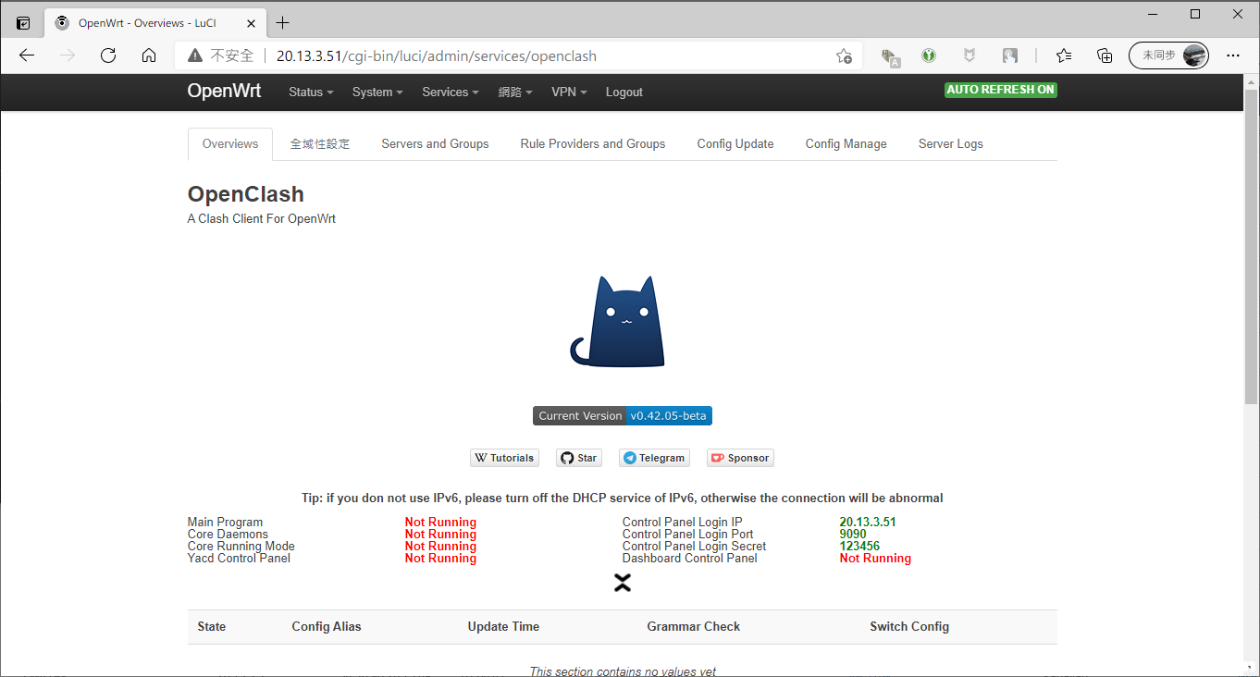Collapse the status section chevron toggle
Screen dimensions: 1260x677
(623, 583)
